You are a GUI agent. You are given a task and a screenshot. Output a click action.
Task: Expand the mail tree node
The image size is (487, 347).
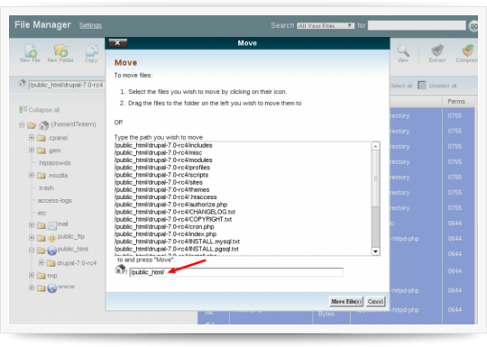tap(32, 225)
